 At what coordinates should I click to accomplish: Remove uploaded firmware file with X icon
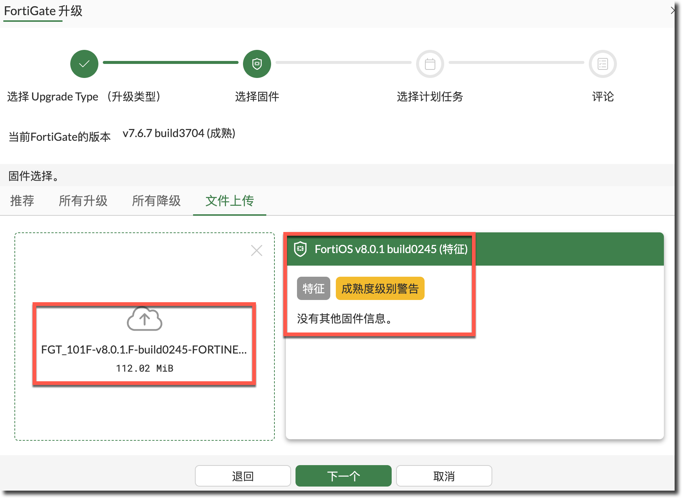pyautogui.click(x=257, y=250)
